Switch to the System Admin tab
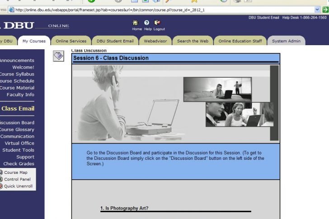Screen dimensions: 329x219 (x=286, y=41)
